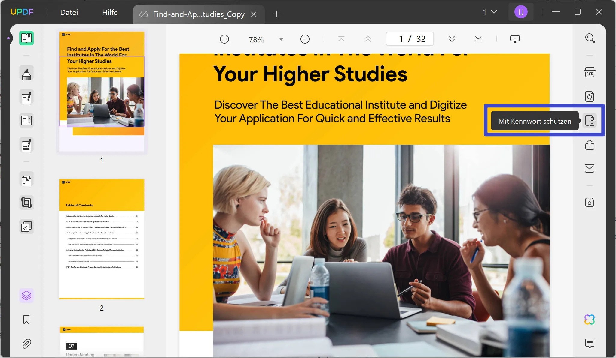Viewport: 616px width, 358px height.
Task: Send the file by email icon
Action: point(590,168)
